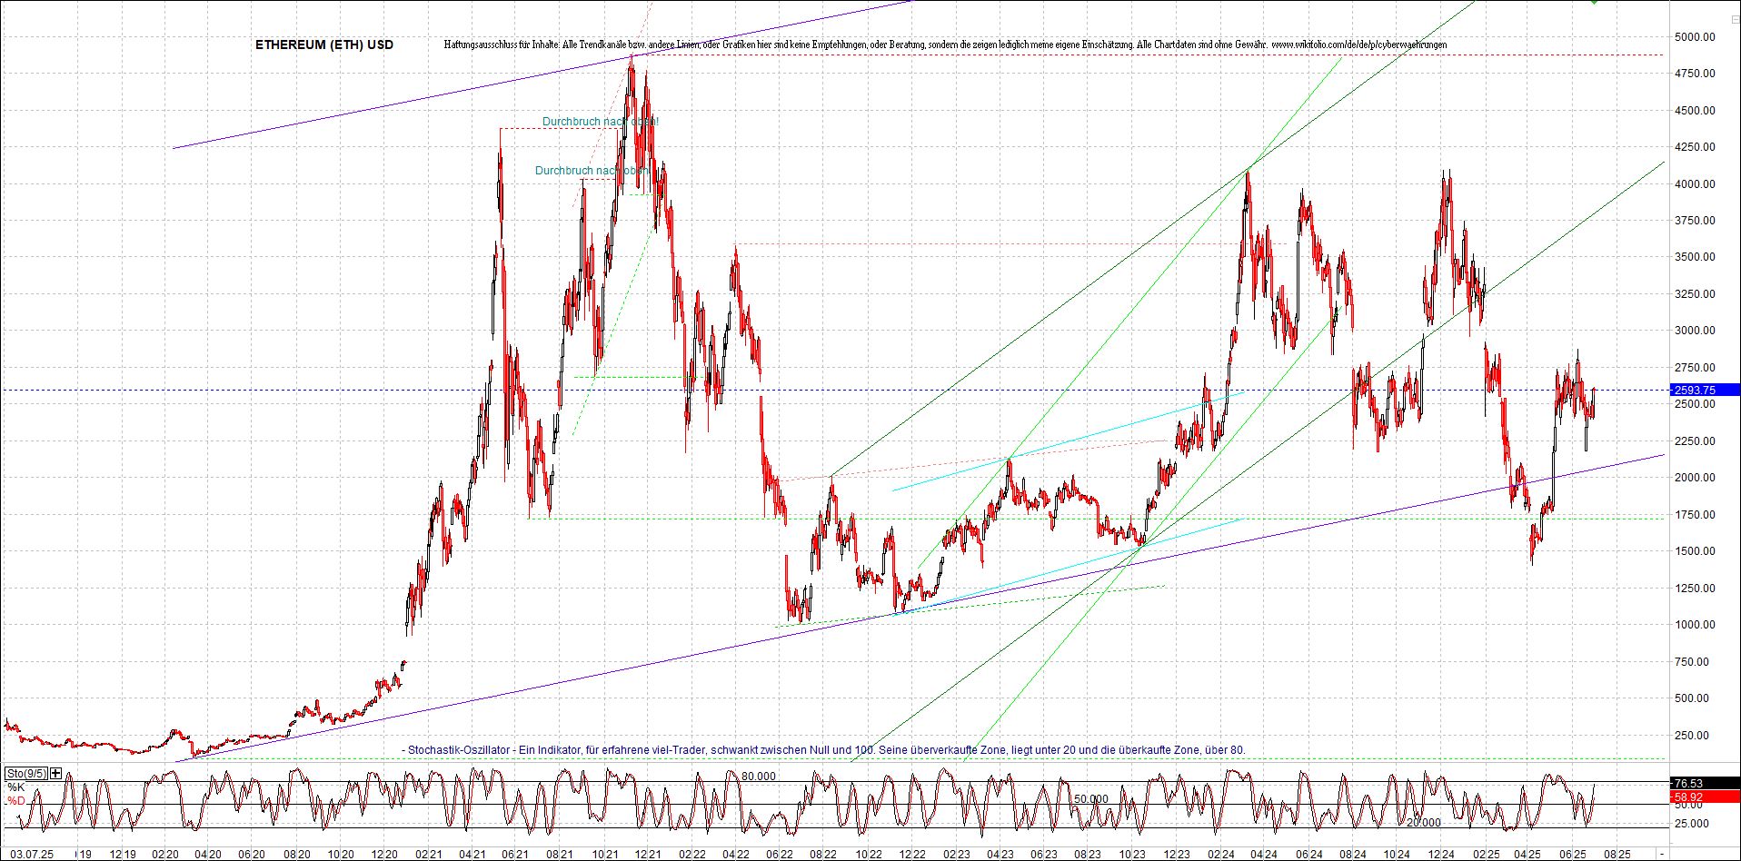Open the Sto(9/5) indicator label
Screen dimensions: 1741x861
[26, 774]
